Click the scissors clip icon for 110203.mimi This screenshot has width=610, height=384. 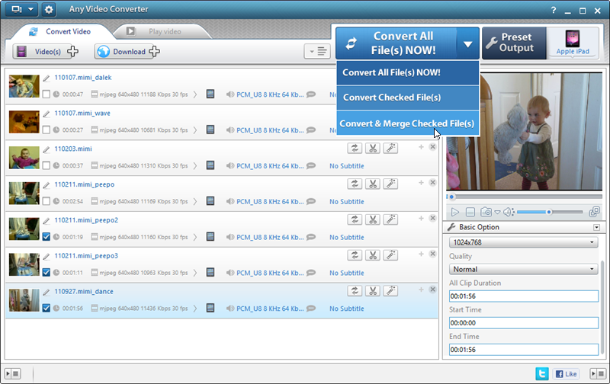point(373,148)
